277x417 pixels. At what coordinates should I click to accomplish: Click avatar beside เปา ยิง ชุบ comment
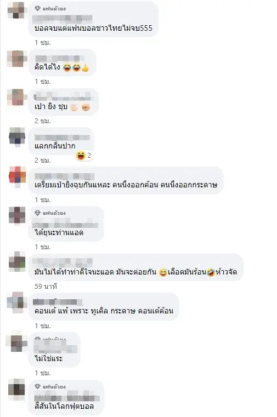click(x=17, y=98)
